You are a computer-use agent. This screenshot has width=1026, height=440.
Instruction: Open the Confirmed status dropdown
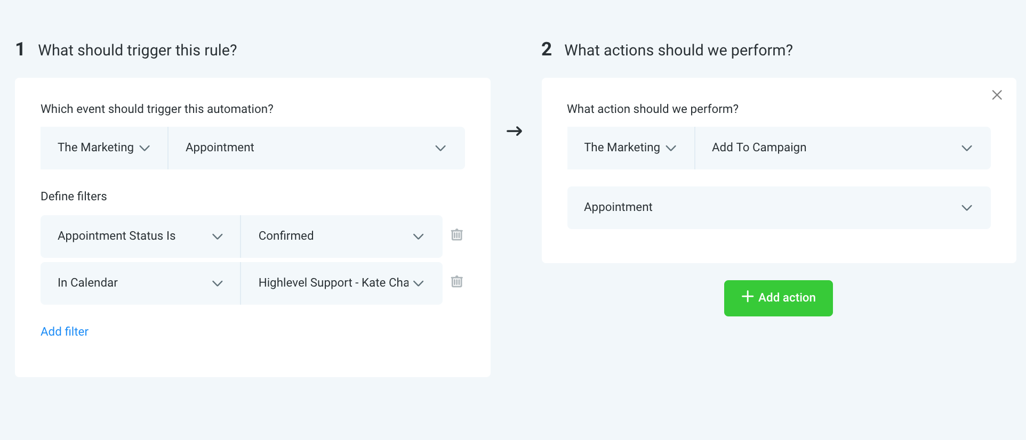341,236
